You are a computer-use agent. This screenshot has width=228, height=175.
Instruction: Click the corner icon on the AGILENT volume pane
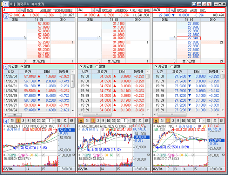[x=73, y=155]
